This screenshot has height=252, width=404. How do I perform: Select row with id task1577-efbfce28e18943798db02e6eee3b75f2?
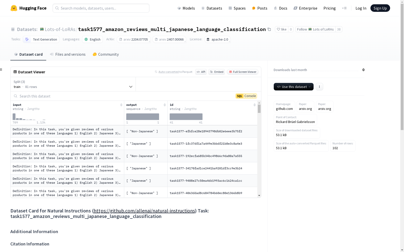click(x=134, y=131)
